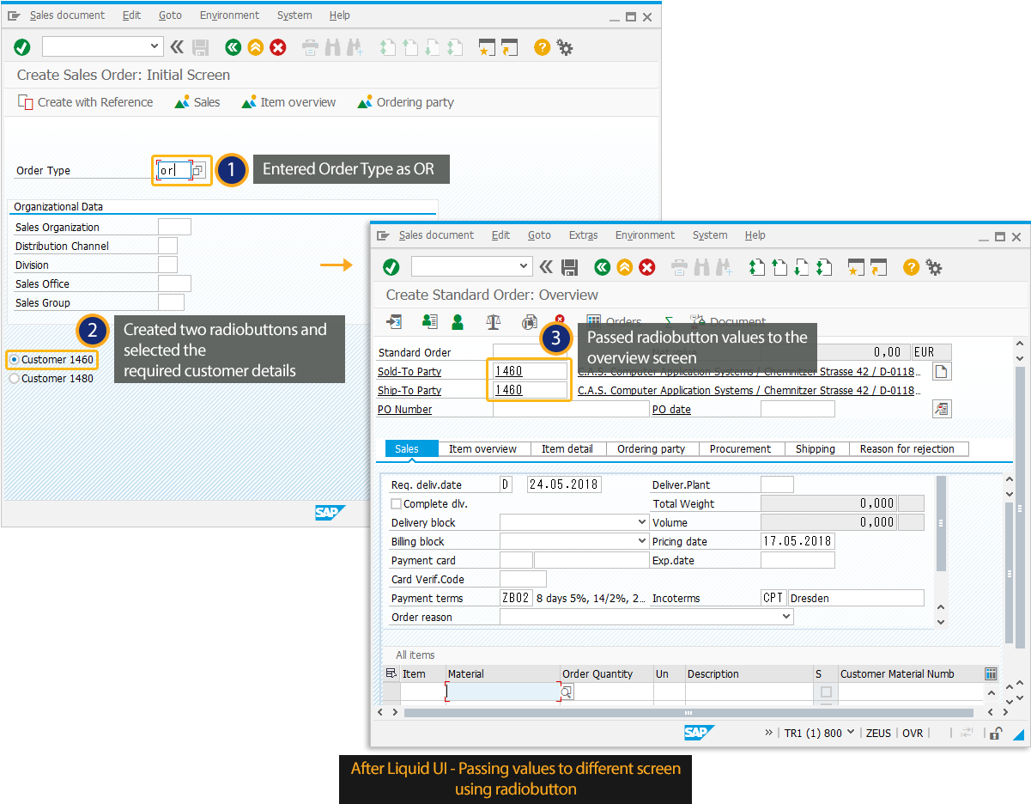Click the horizontal scrollbar below the items table
Viewport: 1031px width, 804px height.
pyautogui.click(x=688, y=712)
